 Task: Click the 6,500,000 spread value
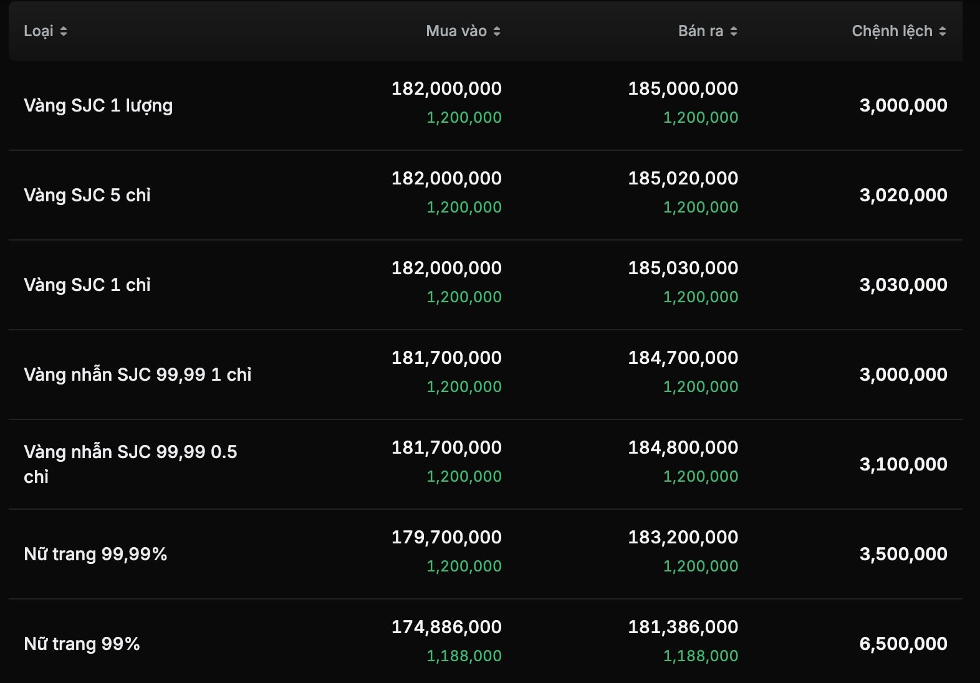pyautogui.click(x=903, y=644)
